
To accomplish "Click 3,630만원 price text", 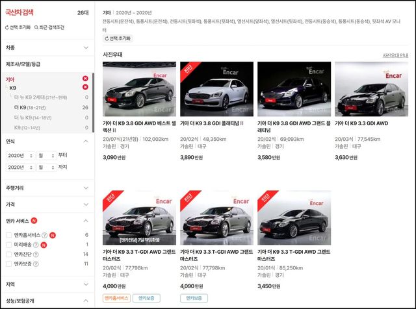I will point(346,157).
